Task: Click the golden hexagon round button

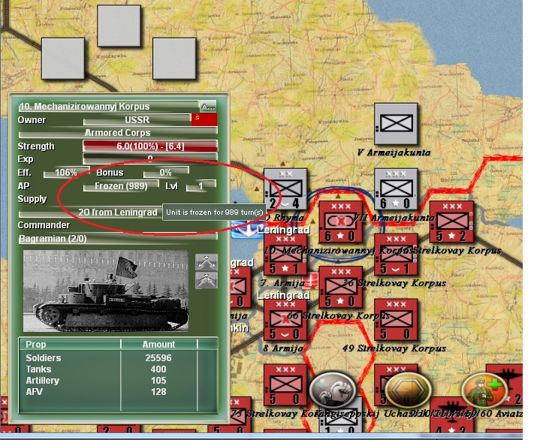Action: (x=409, y=390)
